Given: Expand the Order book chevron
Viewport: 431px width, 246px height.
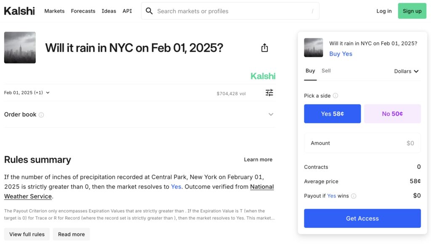Looking at the screenshot, I should click(271, 115).
